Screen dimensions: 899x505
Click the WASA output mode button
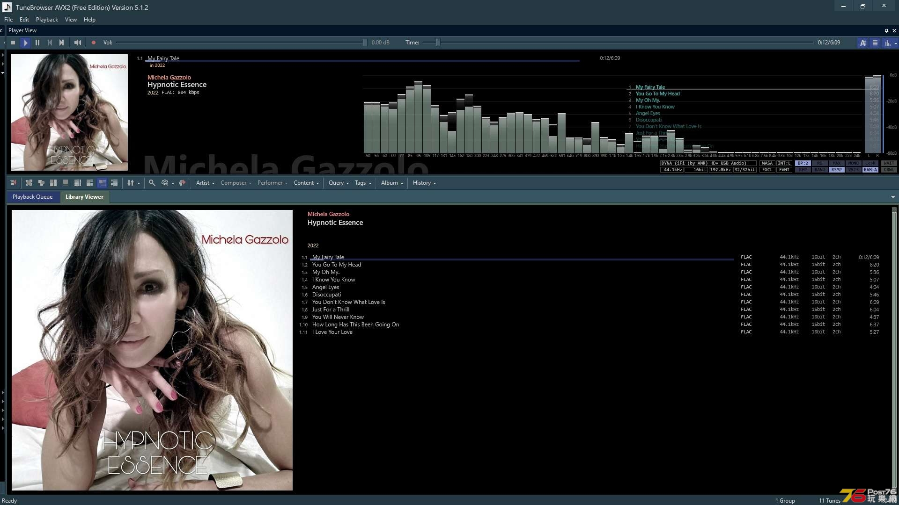click(767, 163)
